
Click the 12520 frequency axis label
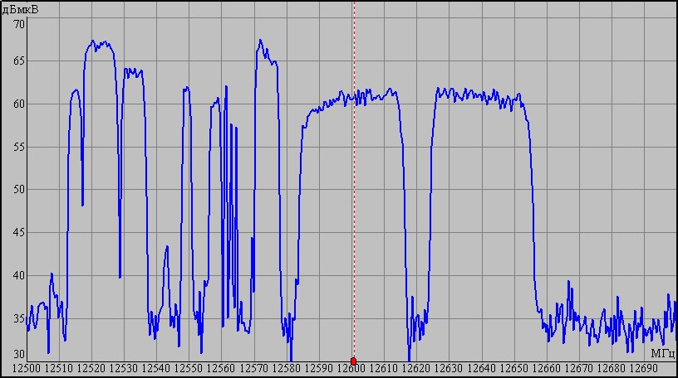[91, 369]
